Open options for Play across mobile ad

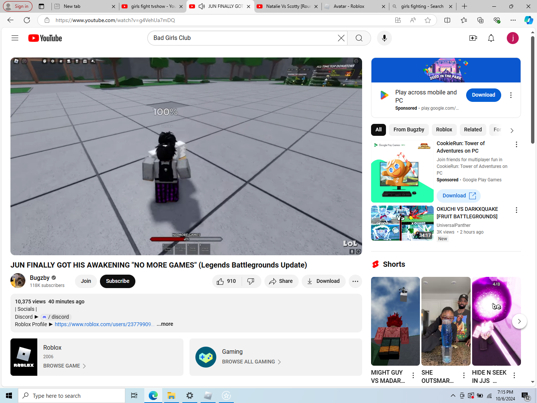(511, 95)
